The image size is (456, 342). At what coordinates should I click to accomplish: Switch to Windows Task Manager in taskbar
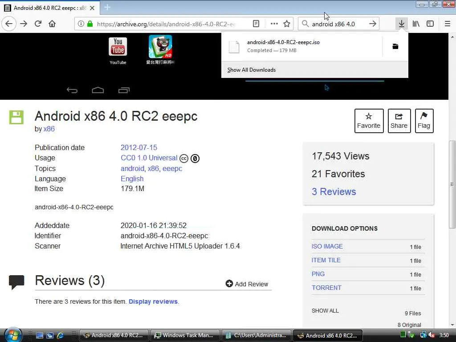pos(186,335)
